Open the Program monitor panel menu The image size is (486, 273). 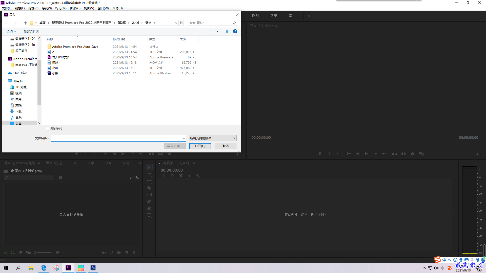point(276,26)
